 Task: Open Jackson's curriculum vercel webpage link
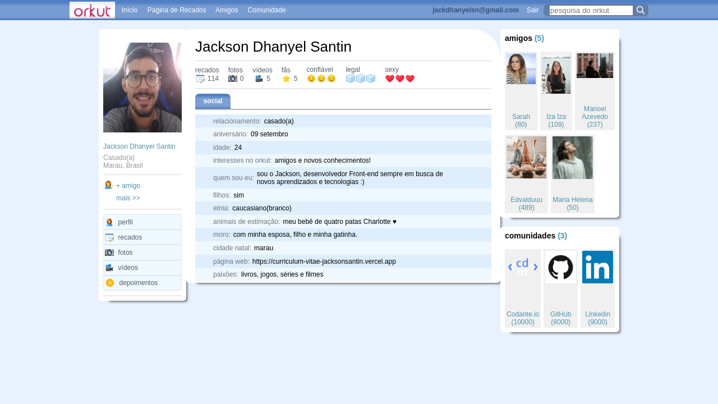click(324, 261)
